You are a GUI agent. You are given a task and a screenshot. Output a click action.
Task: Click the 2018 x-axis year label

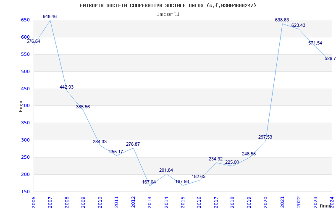point(233,202)
